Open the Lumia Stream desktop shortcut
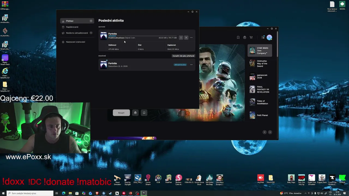349x196 pixels. pos(148,180)
